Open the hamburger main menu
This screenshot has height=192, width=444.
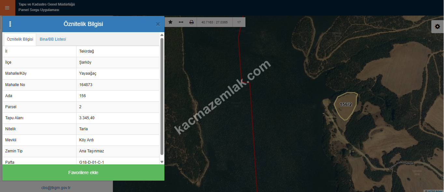[7, 8]
